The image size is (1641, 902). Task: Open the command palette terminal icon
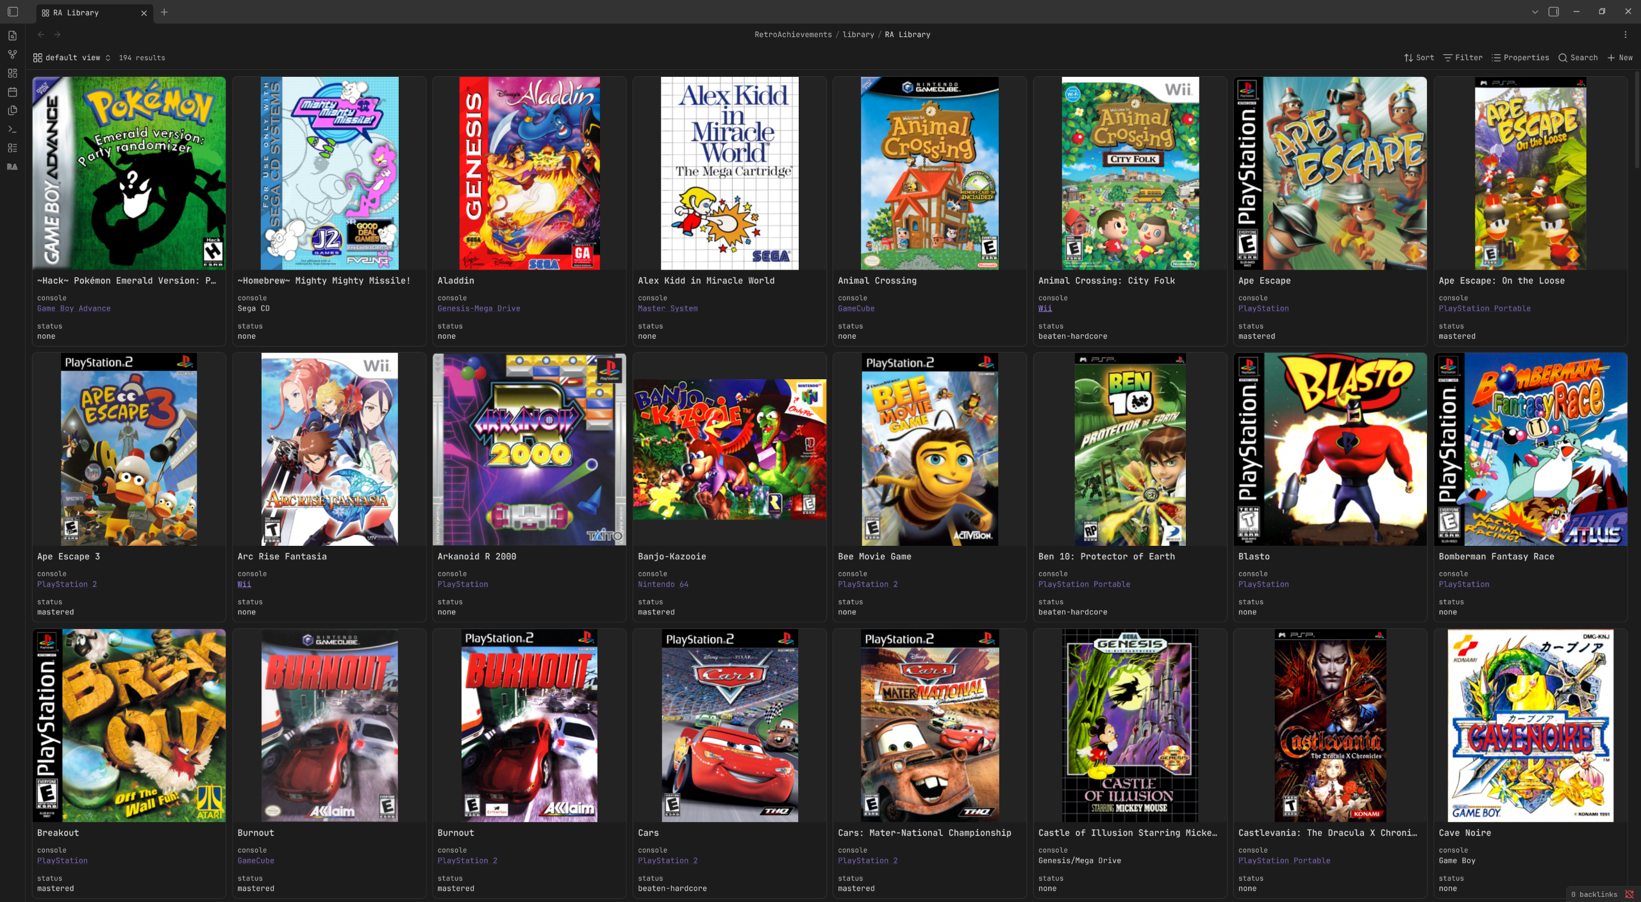[12, 129]
